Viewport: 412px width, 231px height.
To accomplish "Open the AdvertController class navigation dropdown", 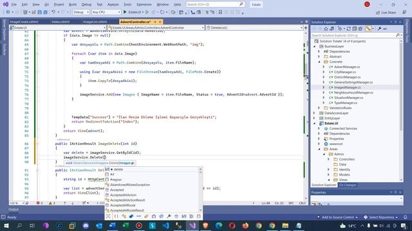I will point(156,28).
